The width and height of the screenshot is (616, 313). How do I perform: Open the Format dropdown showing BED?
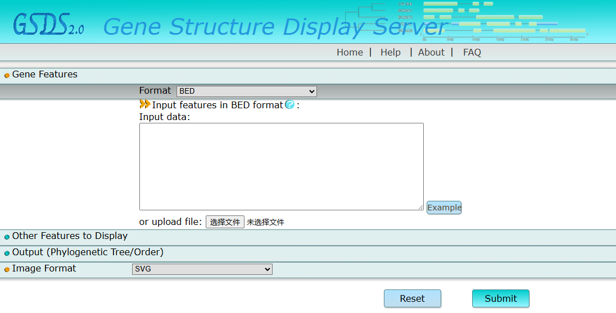pyautogui.click(x=246, y=91)
